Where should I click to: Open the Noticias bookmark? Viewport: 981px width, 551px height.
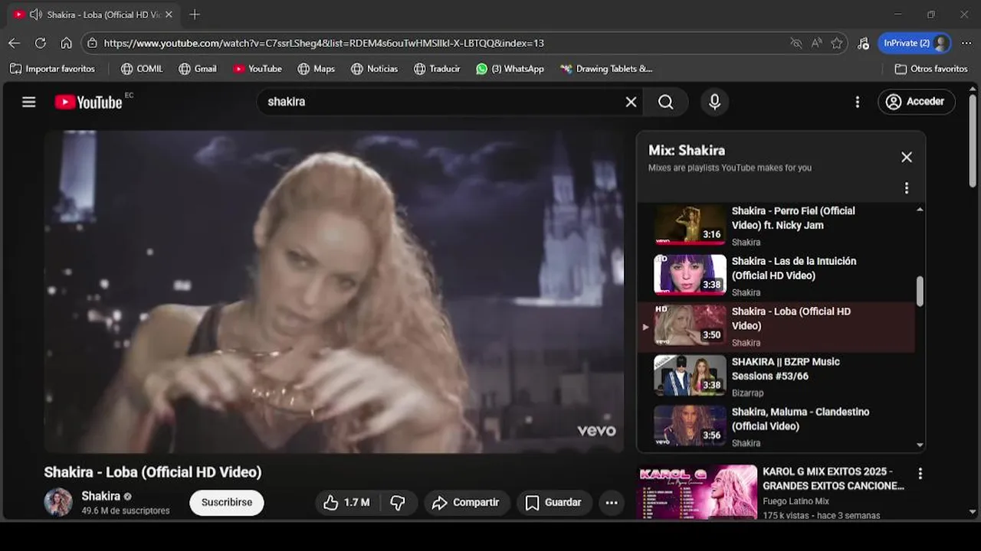click(375, 69)
